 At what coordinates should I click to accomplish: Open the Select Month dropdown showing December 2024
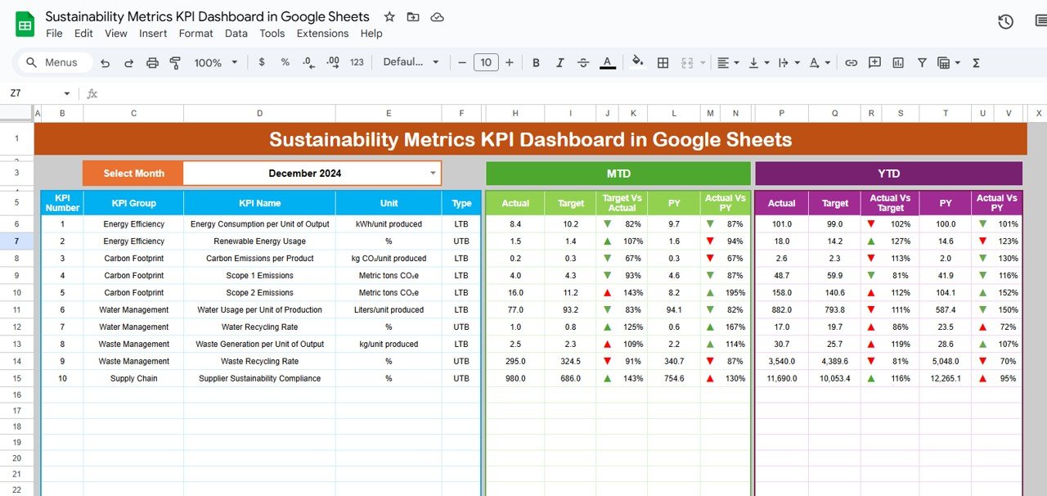point(434,174)
